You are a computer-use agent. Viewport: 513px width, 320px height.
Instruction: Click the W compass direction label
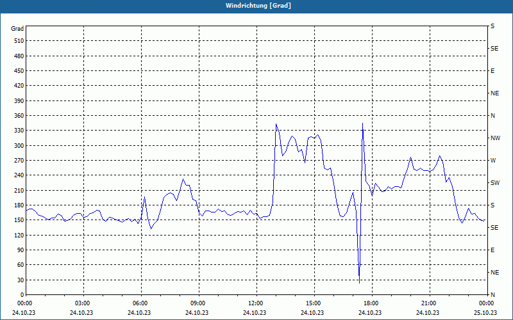(x=493, y=161)
